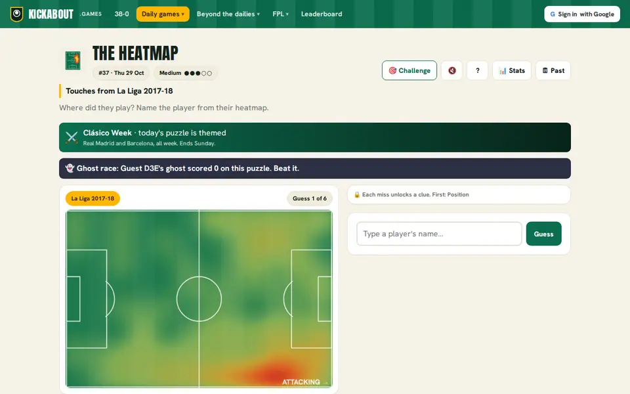Screen dimensions: 630x394
Task: Click the ghost icon in Ghost race banner
Action: [x=70, y=168]
